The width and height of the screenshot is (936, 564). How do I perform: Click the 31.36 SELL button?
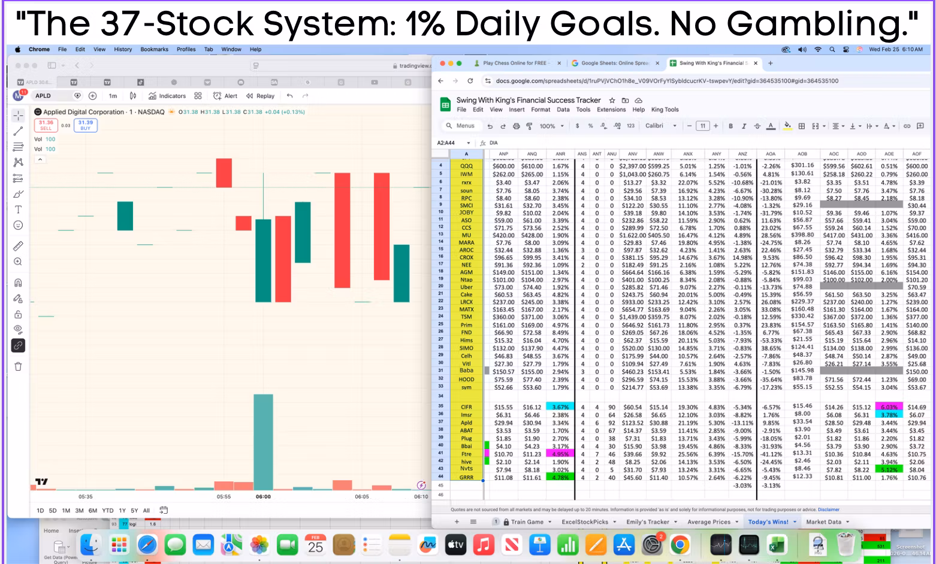[46, 125]
